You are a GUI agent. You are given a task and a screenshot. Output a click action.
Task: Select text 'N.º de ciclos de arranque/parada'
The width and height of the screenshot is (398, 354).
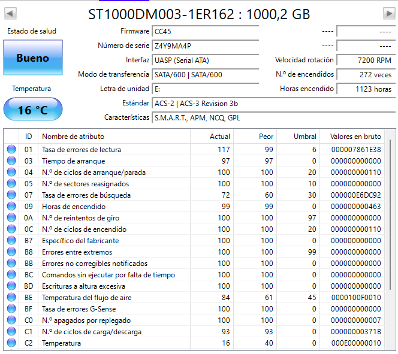click(94, 173)
